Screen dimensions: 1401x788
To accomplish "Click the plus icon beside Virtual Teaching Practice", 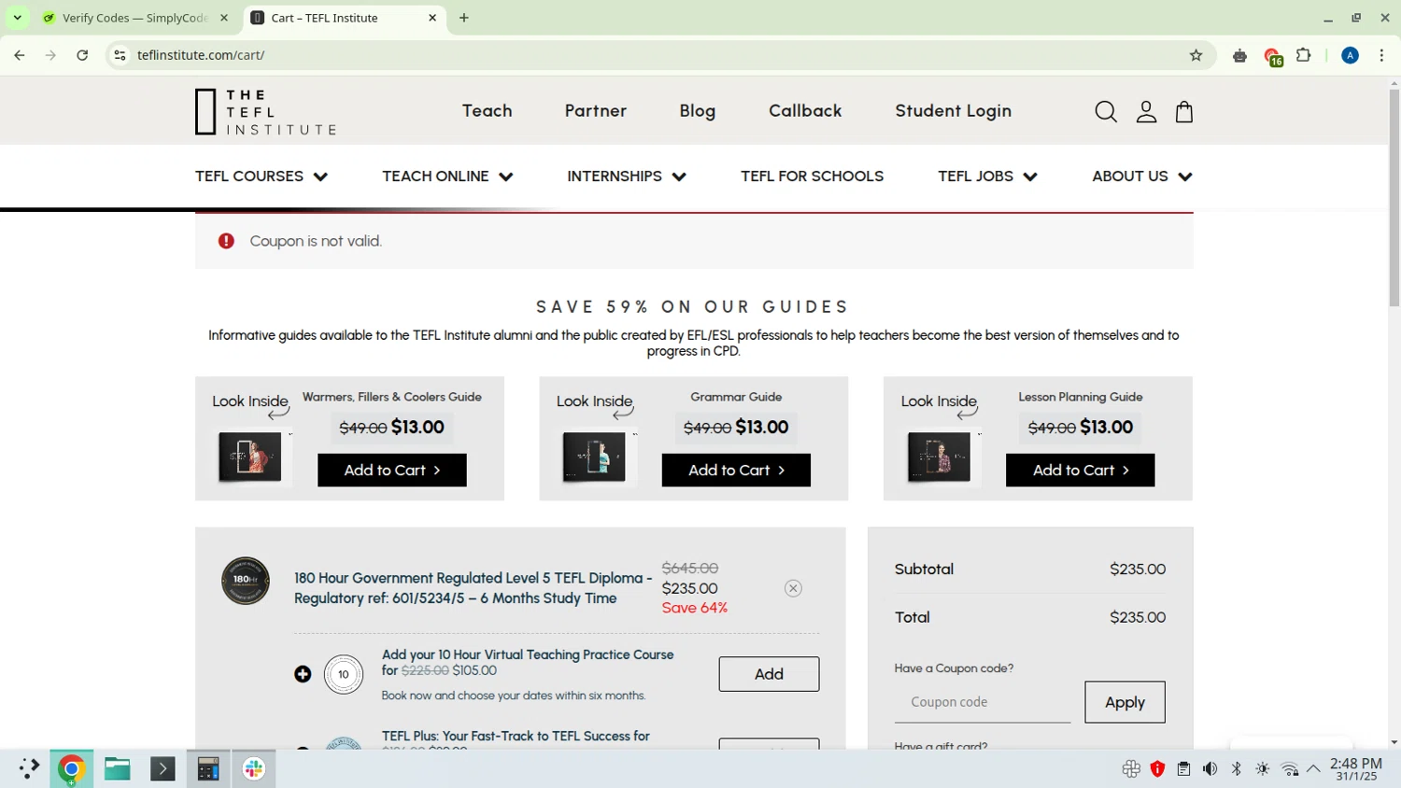I will click(x=303, y=674).
